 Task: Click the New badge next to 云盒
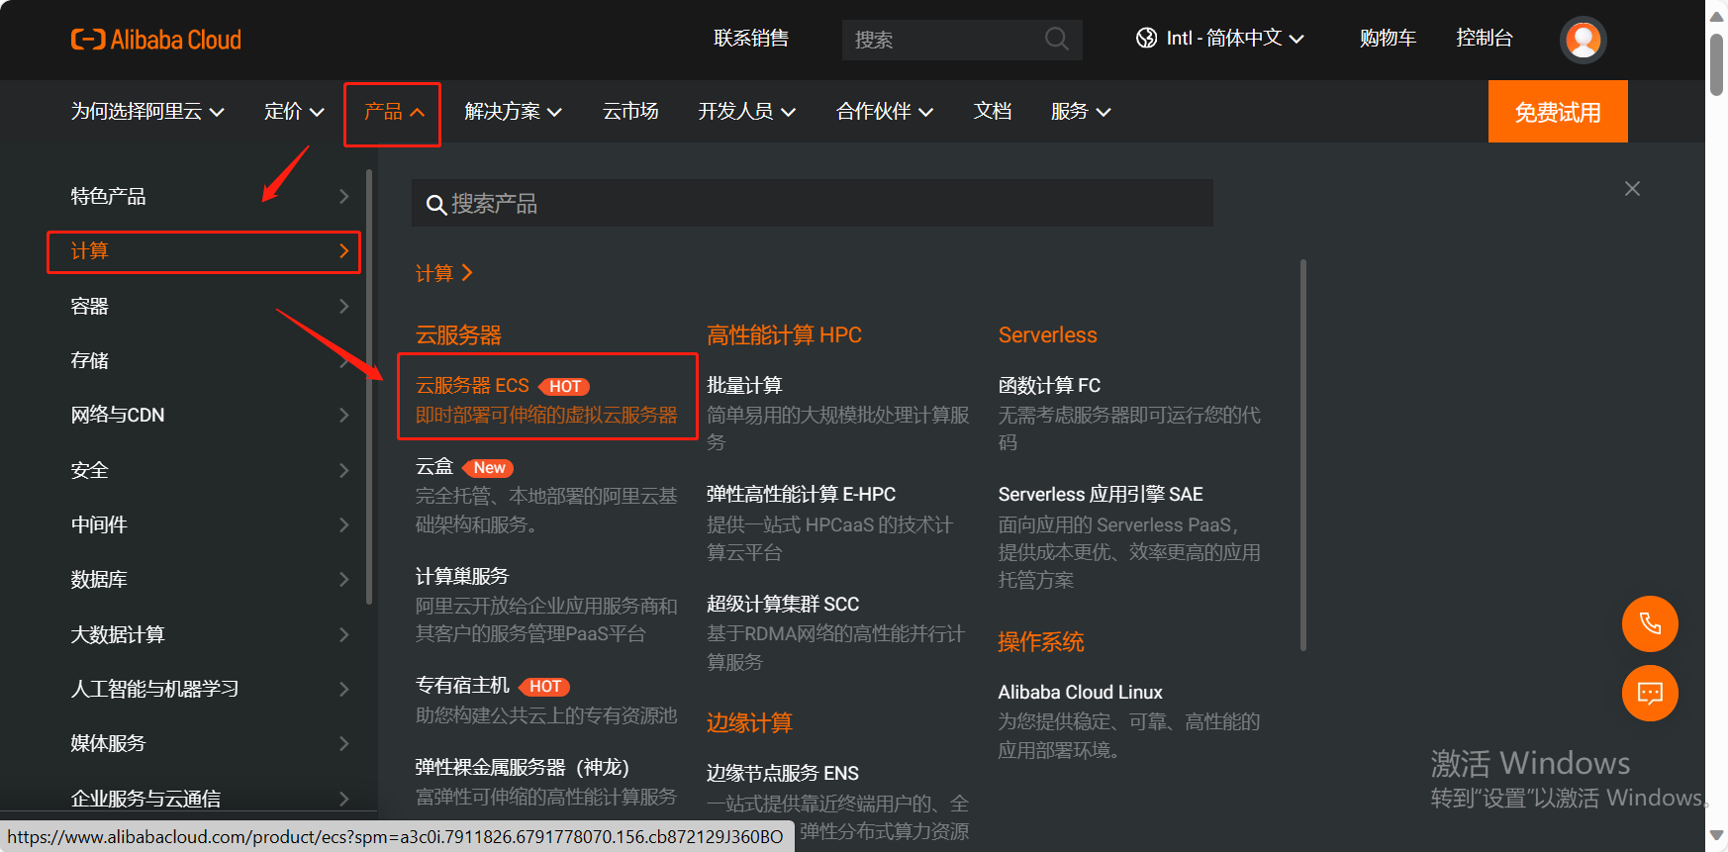pyautogui.click(x=489, y=467)
